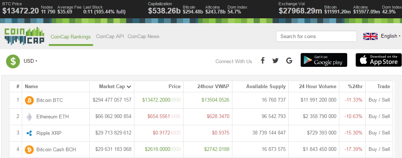Open the CoinCap API tab
Image resolution: width=402 pixels, height=158 pixels.
[x=110, y=37]
